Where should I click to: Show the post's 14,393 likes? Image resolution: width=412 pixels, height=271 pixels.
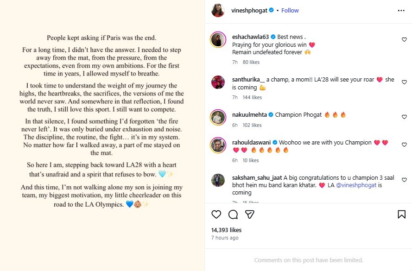[x=226, y=230]
